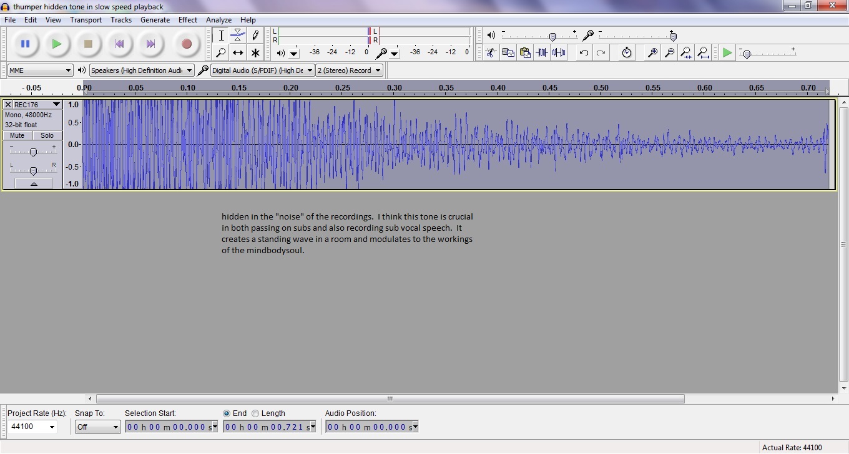Viewport: 849px width, 454px height.
Task: Select the Envelope tool
Action: pyautogui.click(x=238, y=36)
